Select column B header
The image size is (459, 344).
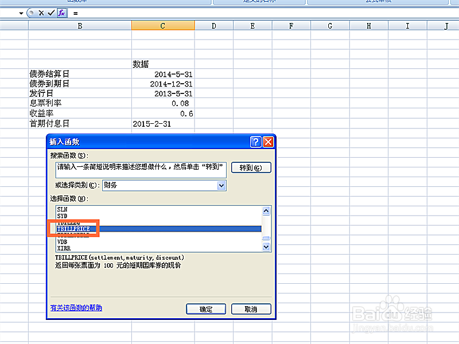click(x=80, y=26)
